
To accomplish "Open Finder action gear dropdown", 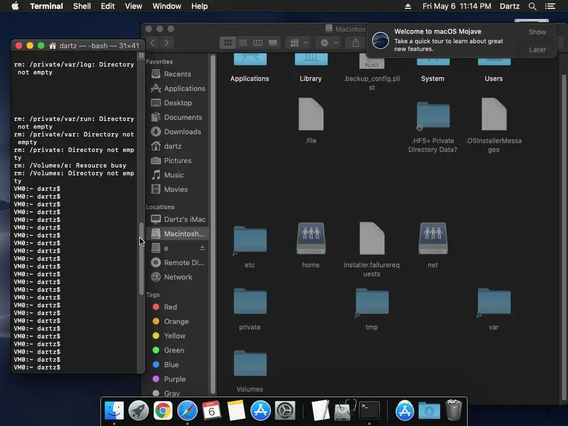I will (328, 43).
